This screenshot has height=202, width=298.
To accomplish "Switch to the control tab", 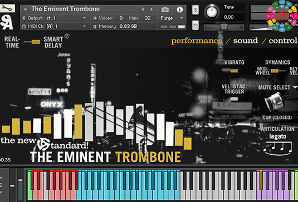I will pyautogui.click(x=283, y=41).
